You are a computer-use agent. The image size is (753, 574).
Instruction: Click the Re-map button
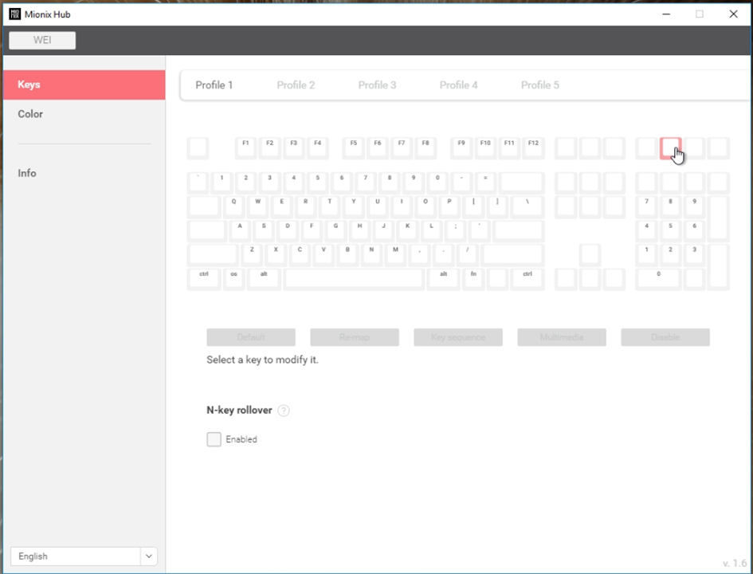click(x=355, y=337)
